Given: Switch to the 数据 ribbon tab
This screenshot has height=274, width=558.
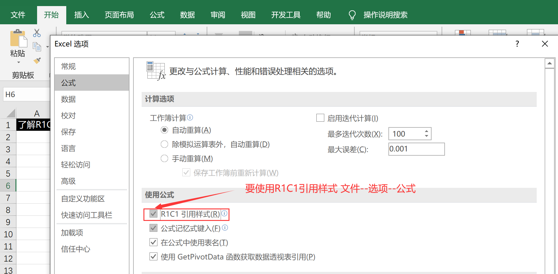Looking at the screenshot, I should pyautogui.click(x=187, y=15).
